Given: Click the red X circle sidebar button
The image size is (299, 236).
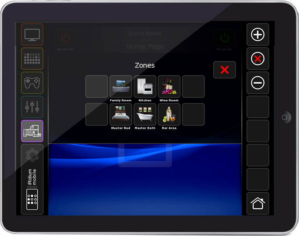Looking at the screenshot, I should pyautogui.click(x=258, y=59).
